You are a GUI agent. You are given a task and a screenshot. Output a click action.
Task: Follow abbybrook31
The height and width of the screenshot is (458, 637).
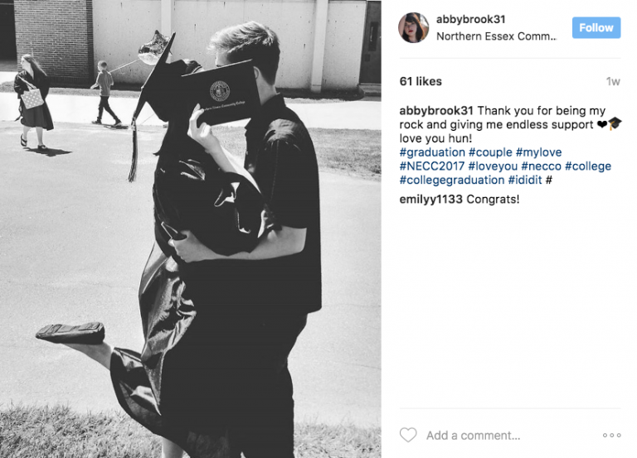596,27
